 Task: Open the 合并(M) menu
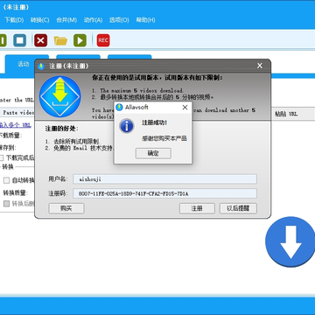point(66,20)
